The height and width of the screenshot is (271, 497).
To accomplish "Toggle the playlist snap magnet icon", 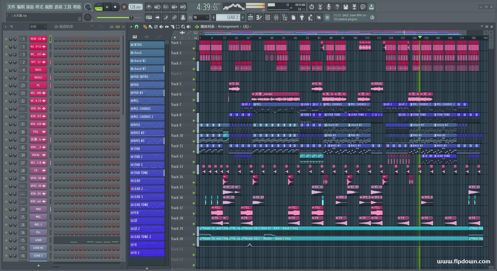I will click(x=136, y=27).
